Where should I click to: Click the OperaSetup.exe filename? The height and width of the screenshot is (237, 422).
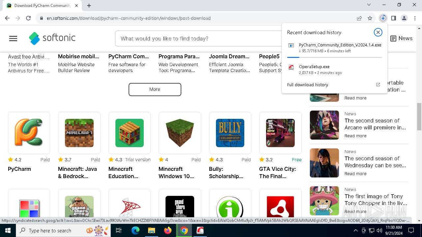(314, 67)
